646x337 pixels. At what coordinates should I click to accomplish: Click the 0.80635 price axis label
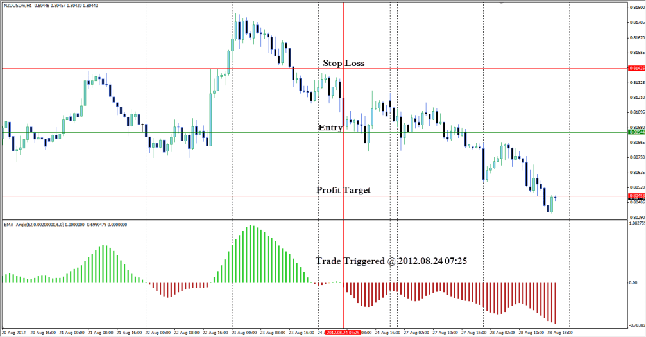pyautogui.click(x=638, y=172)
